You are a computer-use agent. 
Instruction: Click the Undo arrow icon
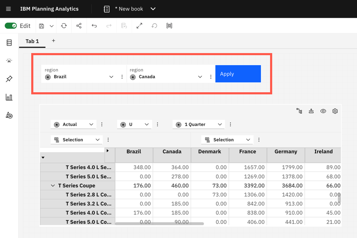point(94,26)
